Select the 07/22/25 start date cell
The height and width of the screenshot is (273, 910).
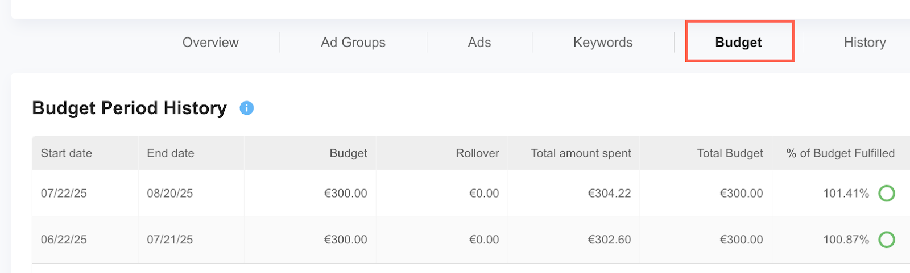coord(64,194)
